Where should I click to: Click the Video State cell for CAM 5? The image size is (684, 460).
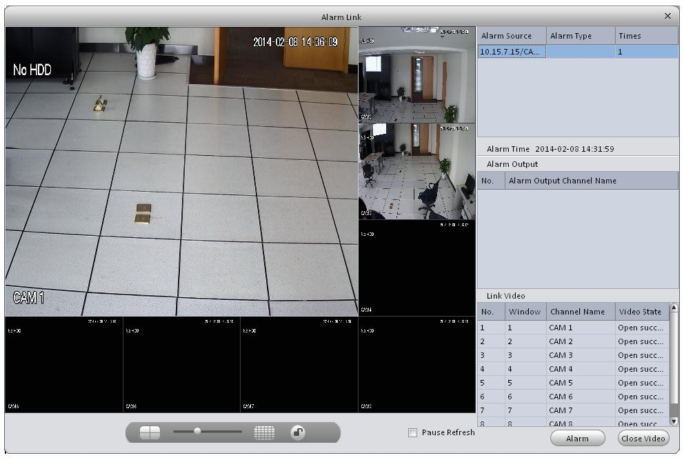641,383
